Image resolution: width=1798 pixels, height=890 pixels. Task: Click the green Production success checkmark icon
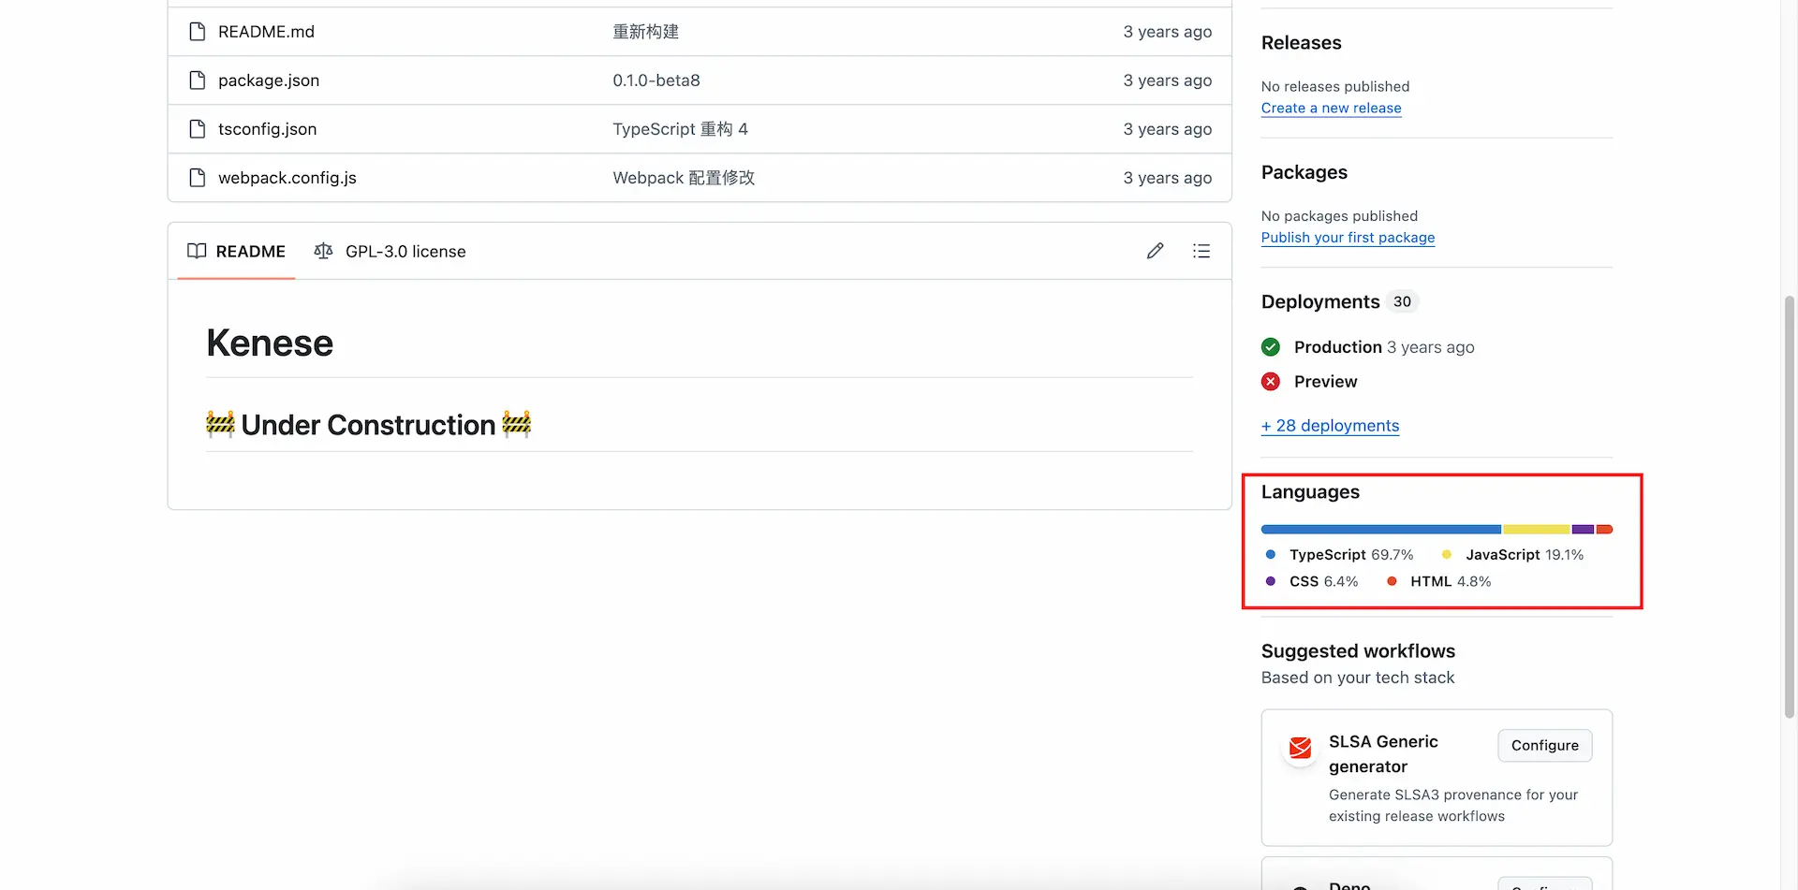click(1271, 347)
